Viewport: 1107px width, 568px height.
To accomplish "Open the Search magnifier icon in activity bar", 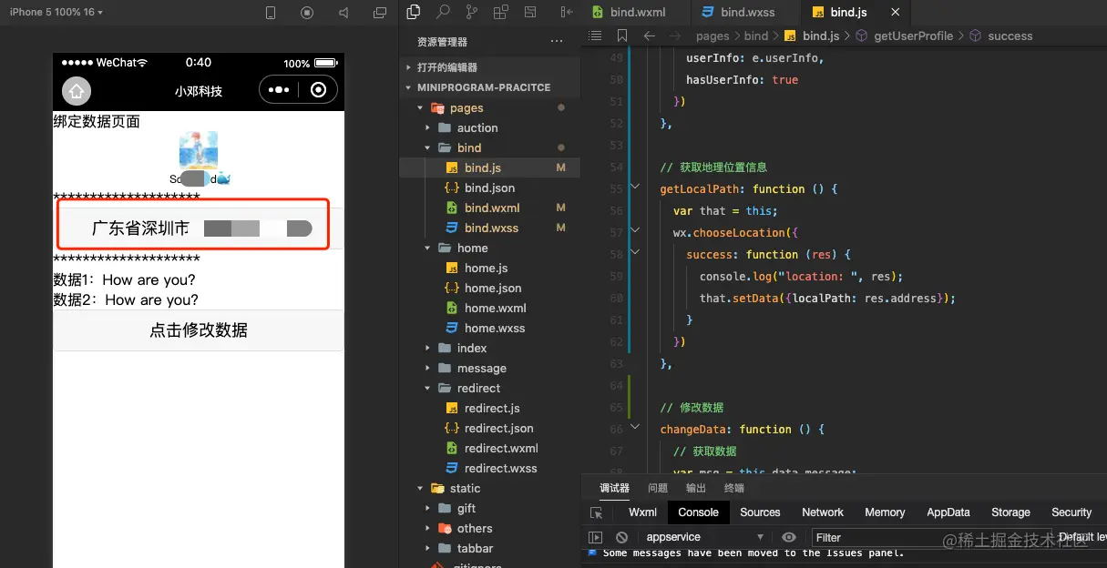I will [x=443, y=12].
